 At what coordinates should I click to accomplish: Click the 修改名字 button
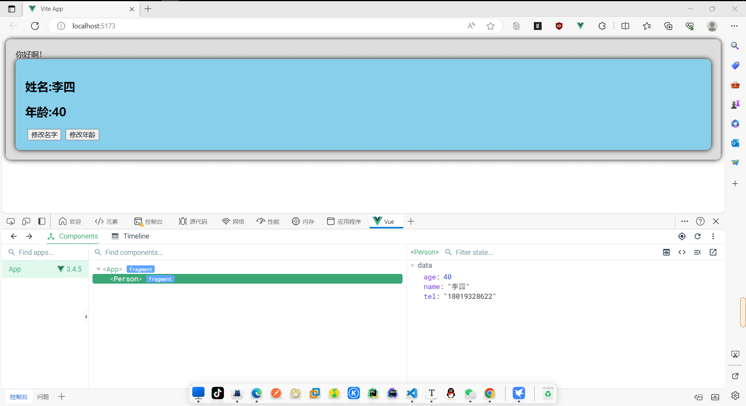click(x=44, y=135)
